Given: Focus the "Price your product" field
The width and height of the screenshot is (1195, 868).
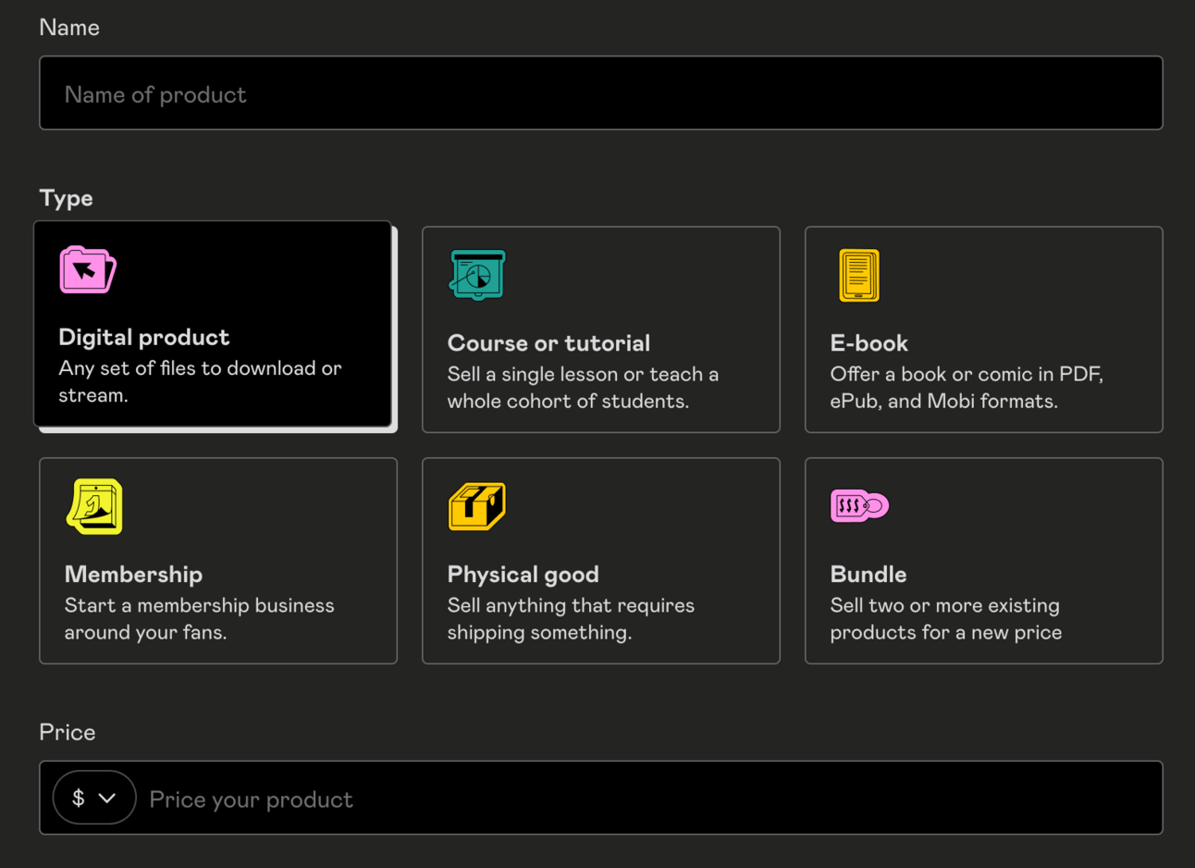Looking at the screenshot, I should (647, 799).
